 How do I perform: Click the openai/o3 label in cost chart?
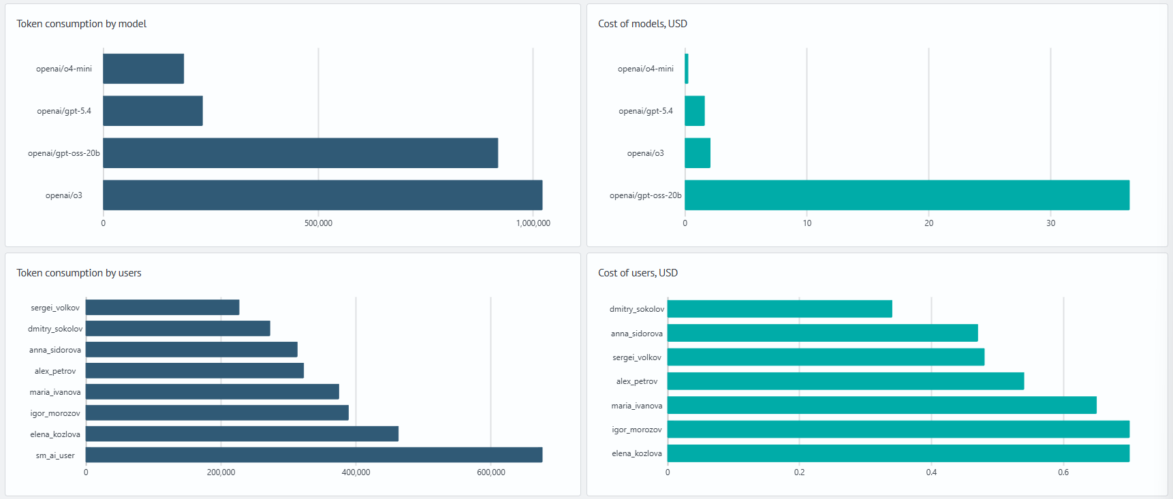coord(646,153)
